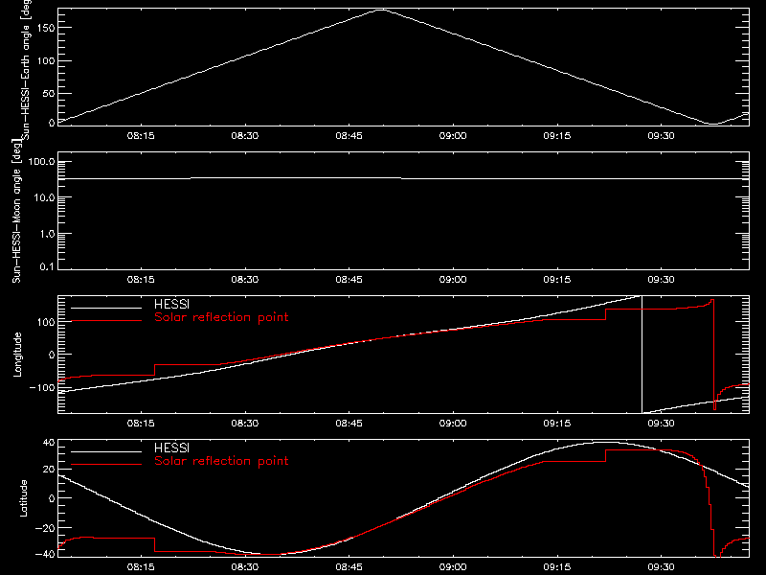Screen dimensions: 766x575
Task: Click 08:15 time label under Longitude plot
Action: point(141,424)
